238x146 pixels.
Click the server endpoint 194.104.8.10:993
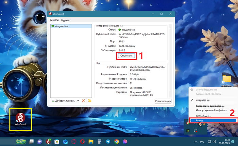[138, 79]
